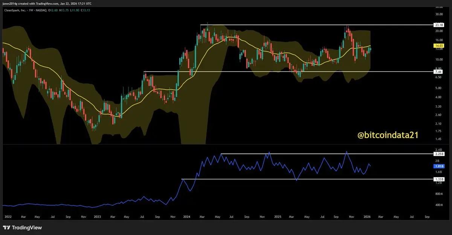Click the 800M axis tick
Screen dimensions: 452x235
click(x=438, y=194)
